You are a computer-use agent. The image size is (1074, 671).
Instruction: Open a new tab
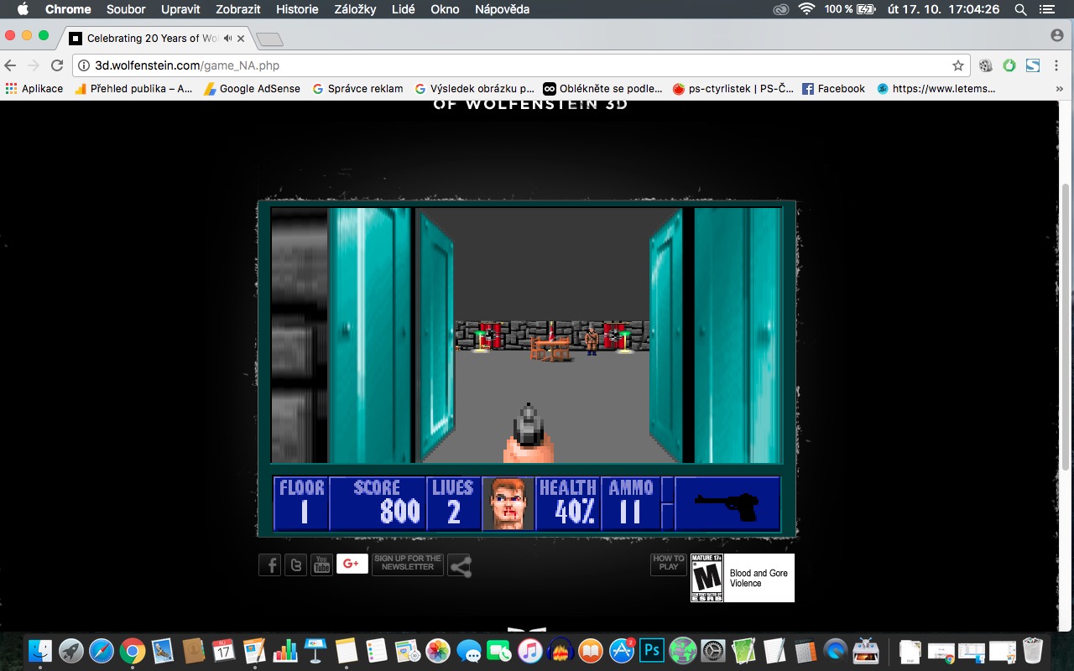click(269, 39)
